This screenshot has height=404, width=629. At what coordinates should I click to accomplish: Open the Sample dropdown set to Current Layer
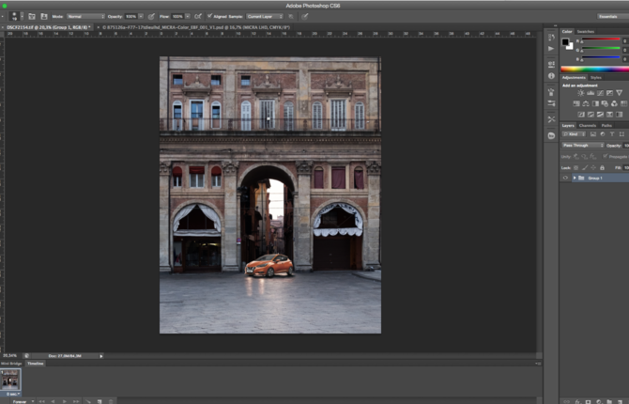pos(265,17)
